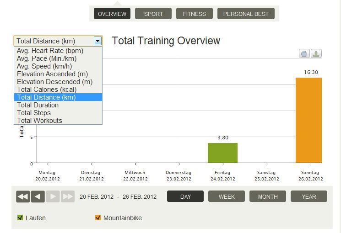Print the chart with the printer icon
The height and width of the screenshot is (233, 341).
coord(304,53)
